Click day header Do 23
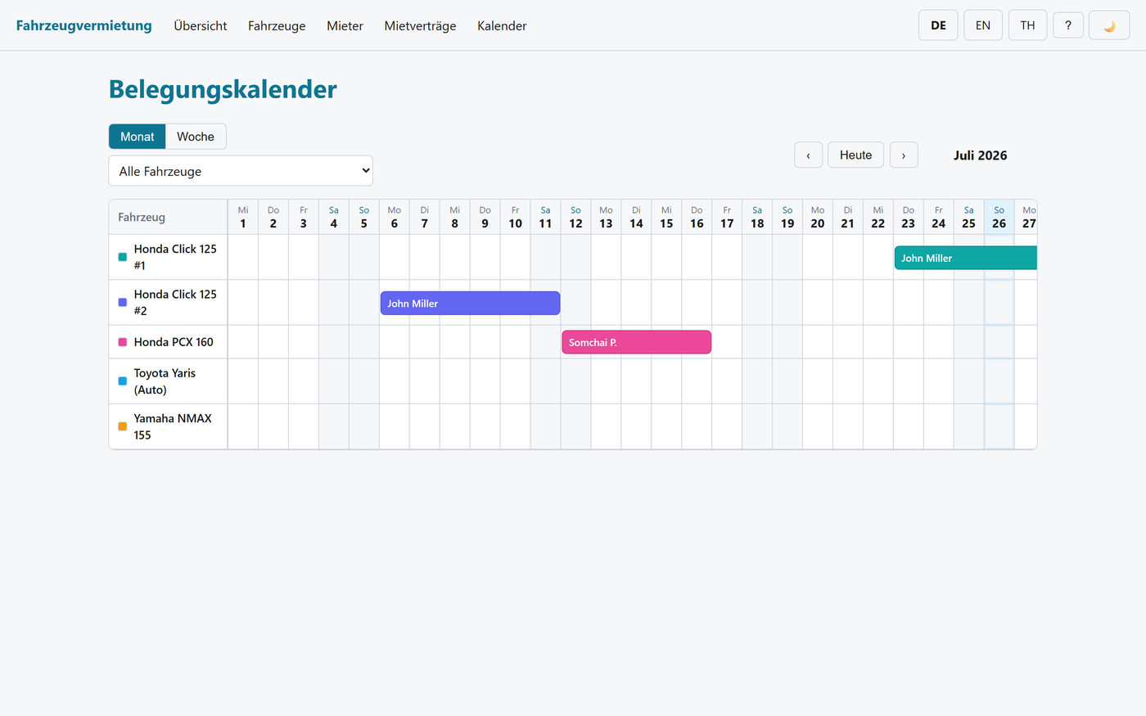The width and height of the screenshot is (1146, 716). click(909, 217)
